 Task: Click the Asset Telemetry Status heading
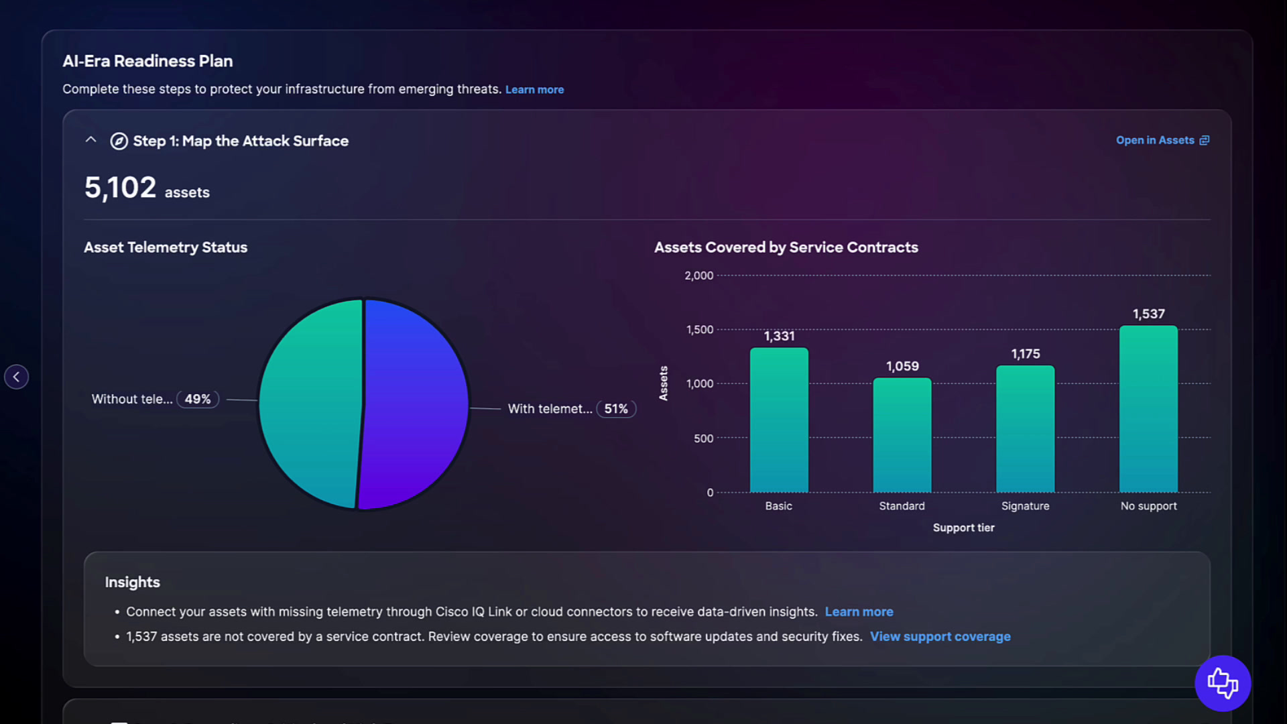[x=166, y=247]
